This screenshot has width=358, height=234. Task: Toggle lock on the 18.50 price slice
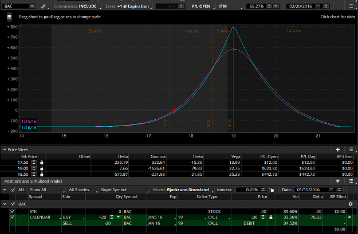coord(42,174)
